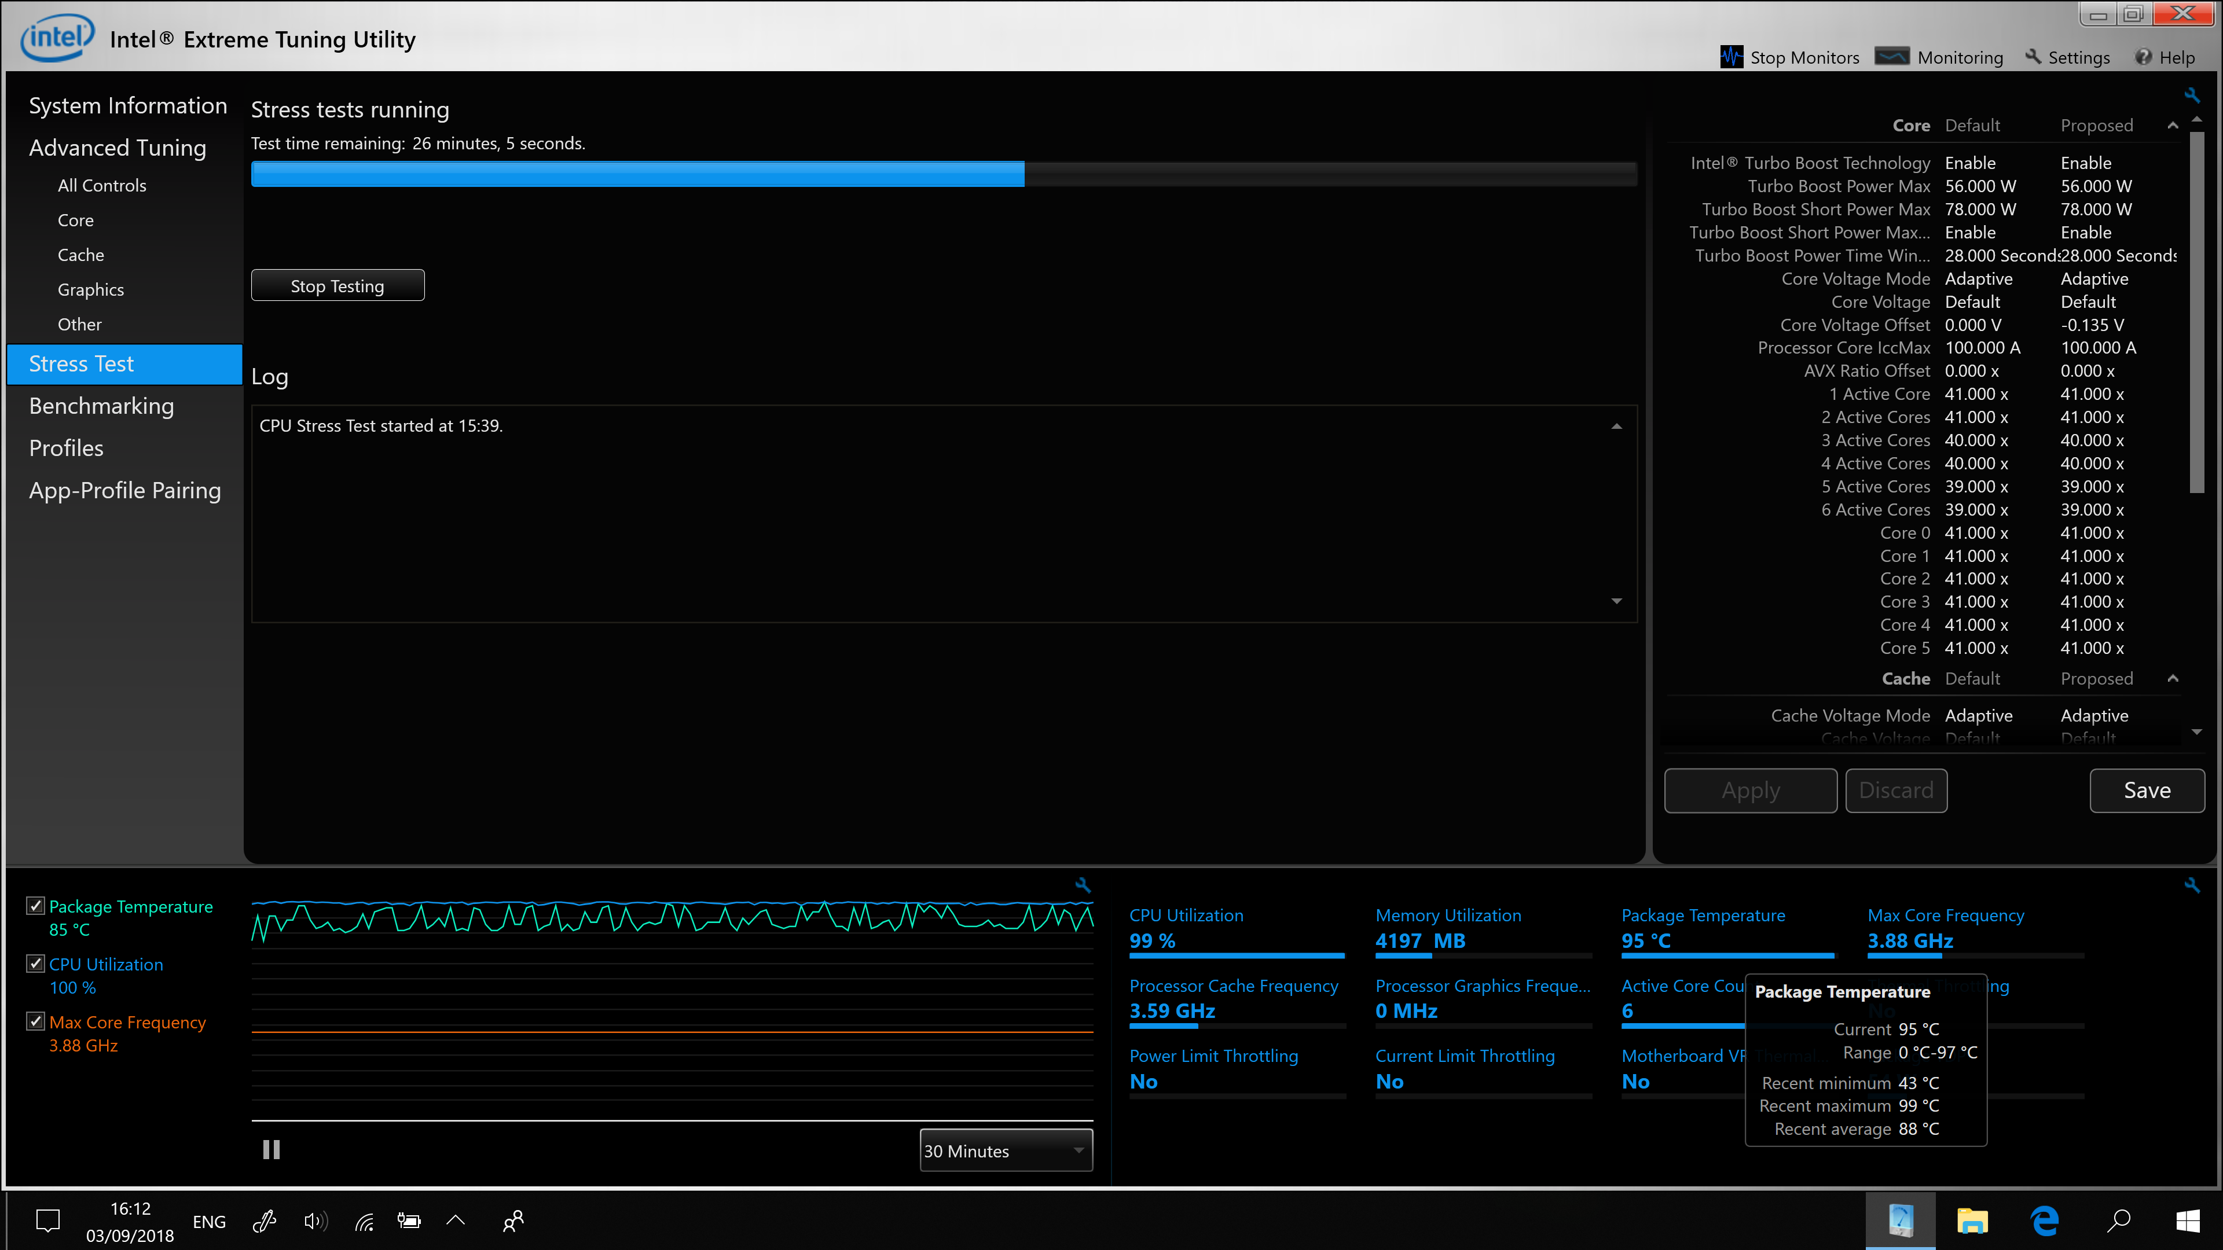Open the Windows Action Center notification icon
Image resolution: width=2223 pixels, height=1250 pixels.
coord(48,1220)
